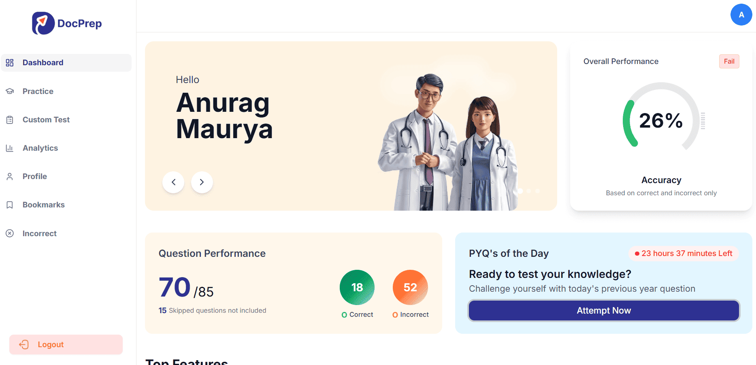Click the Attempt Now button
756x365 pixels.
pos(604,311)
